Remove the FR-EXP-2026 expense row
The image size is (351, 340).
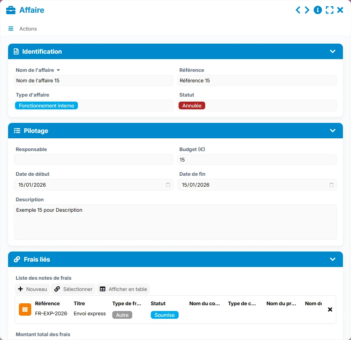pyautogui.click(x=330, y=309)
